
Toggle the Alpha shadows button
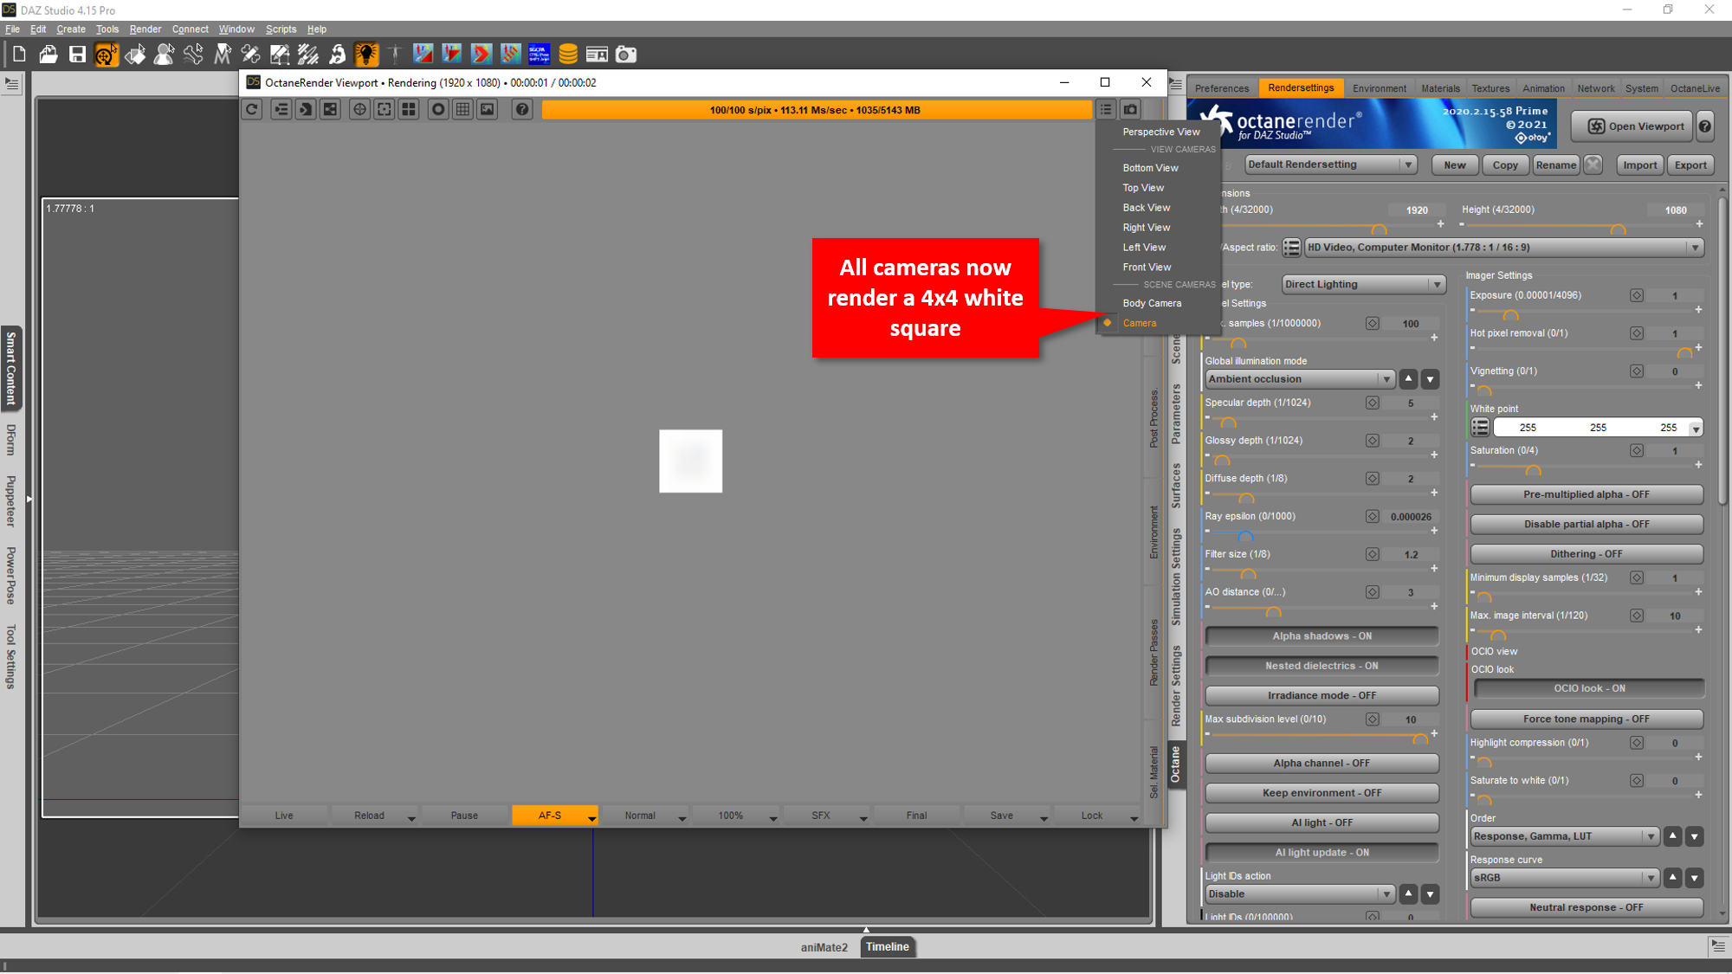(x=1321, y=636)
